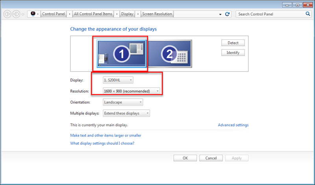Viewport: 315px width, 185px height.
Task: Click the Identify button
Action: click(x=233, y=53)
